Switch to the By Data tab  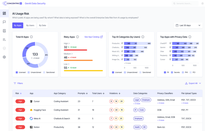42,25
